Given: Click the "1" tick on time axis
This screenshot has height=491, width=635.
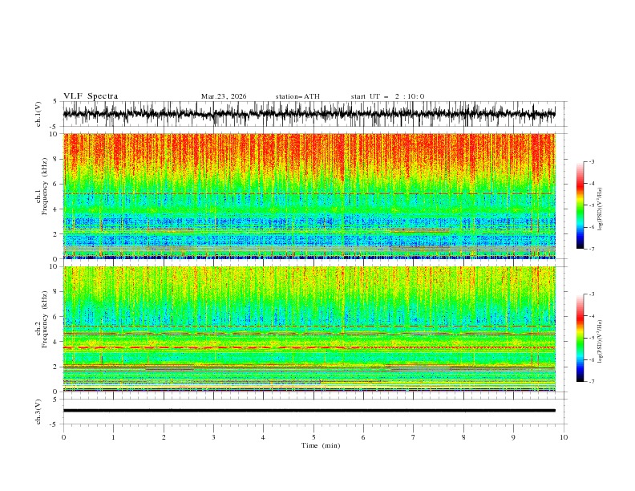Looking at the screenshot, I should click(x=113, y=437).
